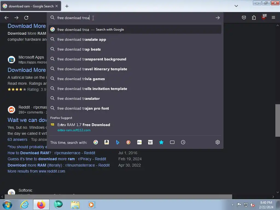Open the '63 answers' link
The width and height of the screenshot is (280, 210).
click(x=17, y=139)
